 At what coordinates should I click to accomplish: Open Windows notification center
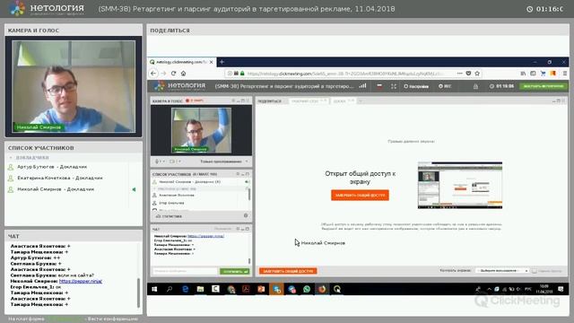tap(561, 289)
